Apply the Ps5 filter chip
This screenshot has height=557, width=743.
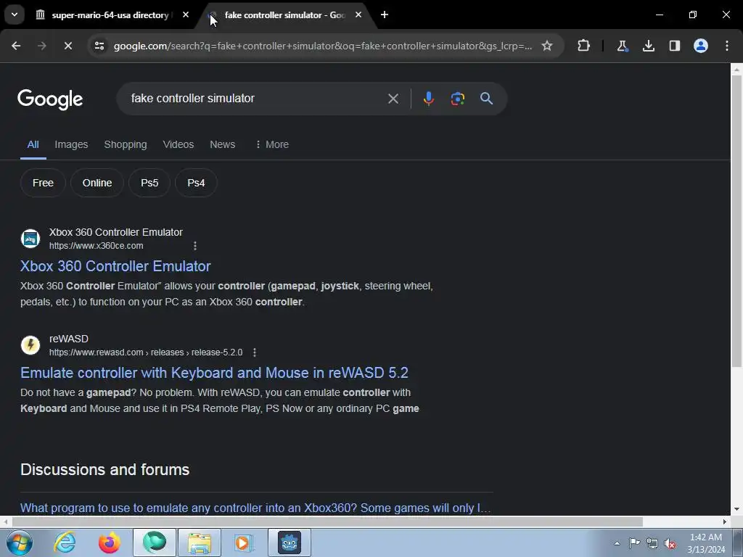(x=149, y=183)
